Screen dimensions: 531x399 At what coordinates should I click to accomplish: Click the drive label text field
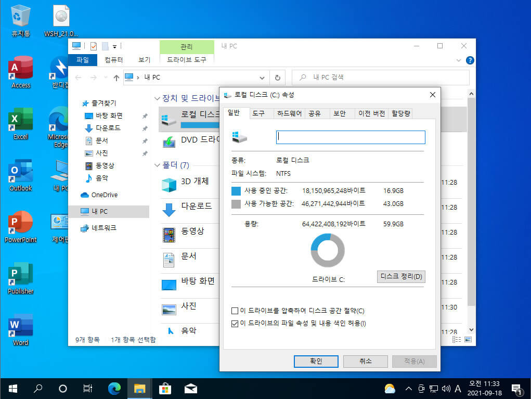[x=351, y=137]
